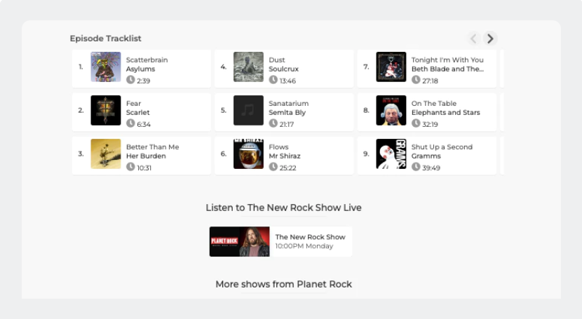The width and height of the screenshot is (582, 319).
Task: Select the Better Than Me album art
Action: (106, 154)
